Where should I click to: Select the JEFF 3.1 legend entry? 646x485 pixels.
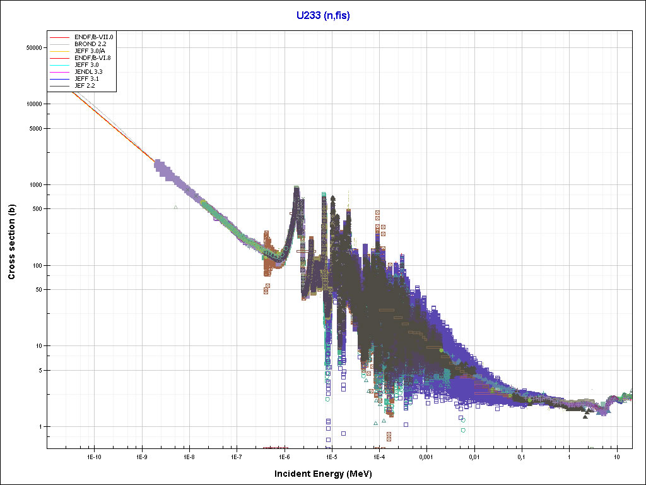point(86,78)
